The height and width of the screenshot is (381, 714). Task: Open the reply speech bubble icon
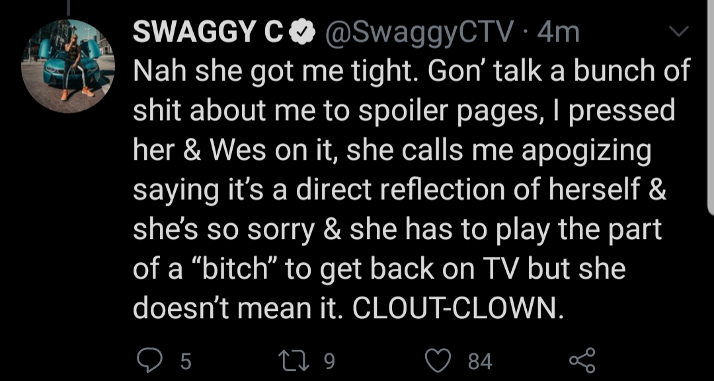[x=150, y=361]
